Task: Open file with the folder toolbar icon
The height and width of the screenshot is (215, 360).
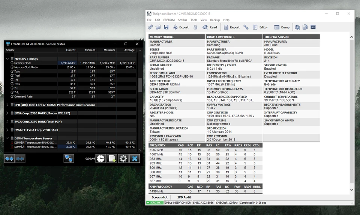Action: click(x=158, y=27)
